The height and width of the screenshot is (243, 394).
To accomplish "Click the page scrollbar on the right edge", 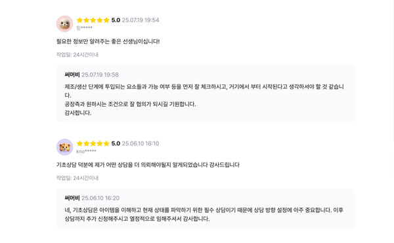I will tap(393, 70).
